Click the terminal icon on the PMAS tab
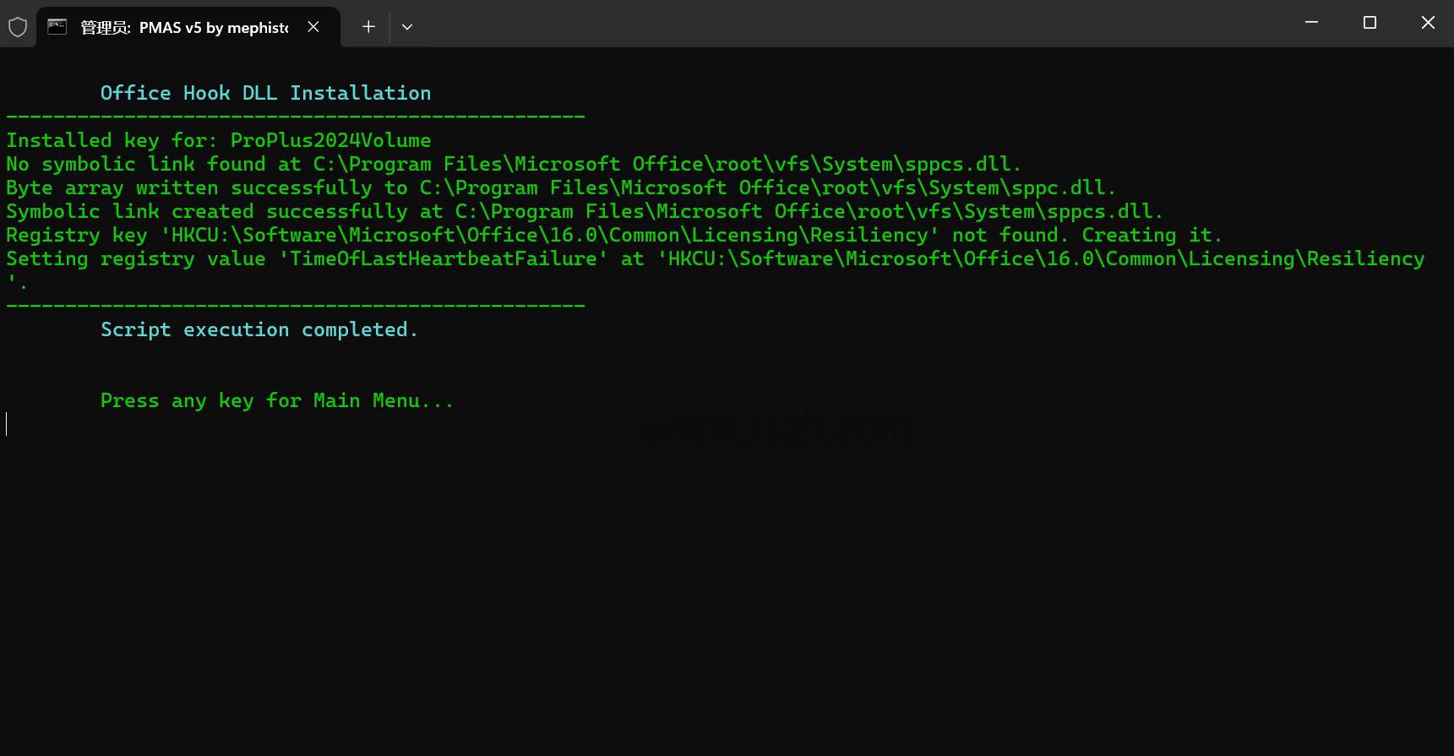The width and height of the screenshot is (1454, 756). click(57, 27)
